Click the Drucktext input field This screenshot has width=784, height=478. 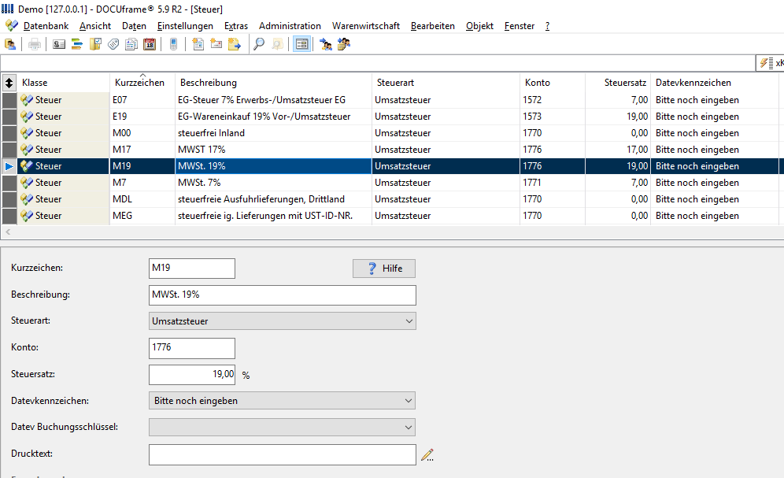tap(283, 454)
